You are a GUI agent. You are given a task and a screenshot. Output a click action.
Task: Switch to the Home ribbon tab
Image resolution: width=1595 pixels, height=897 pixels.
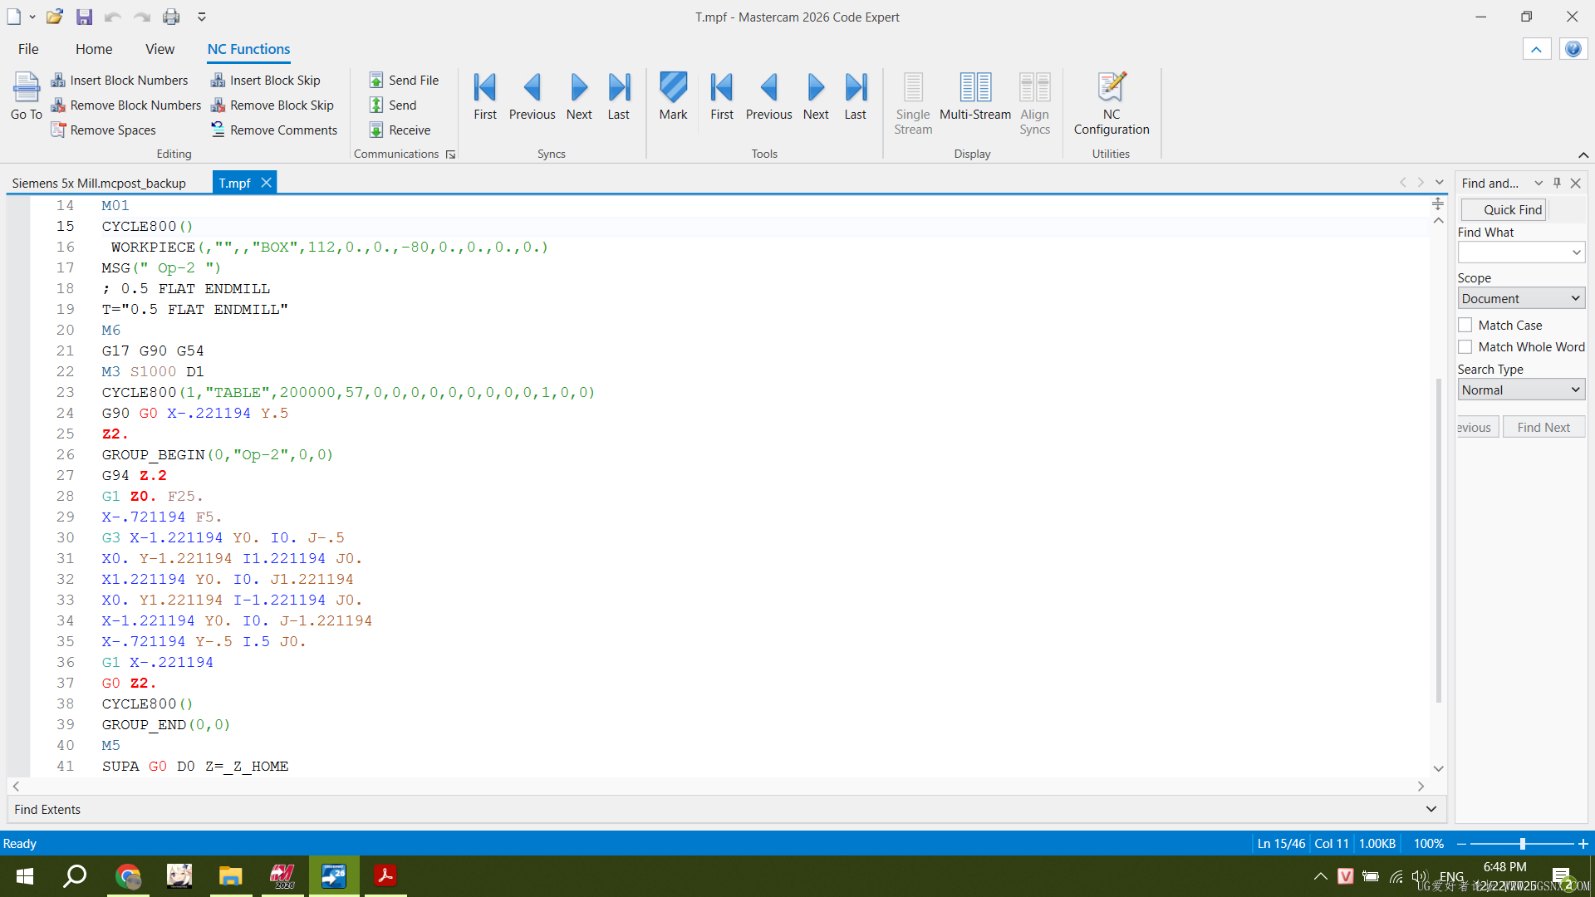94,49
